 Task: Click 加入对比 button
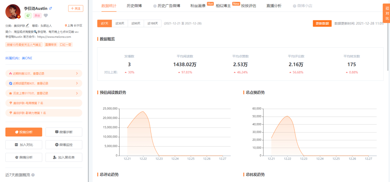point(24,144)
